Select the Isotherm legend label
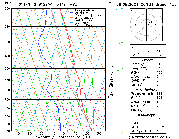This screenshot has height=139, width=179. [x=81, y=23]
